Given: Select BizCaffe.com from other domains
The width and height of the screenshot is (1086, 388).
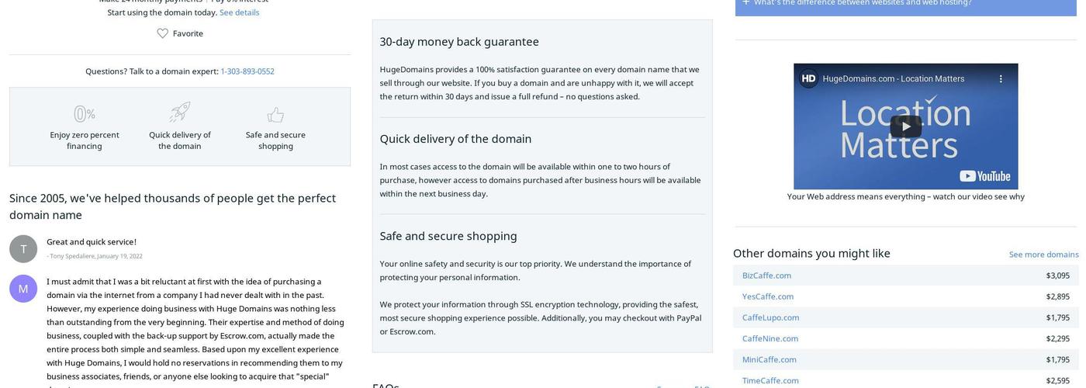Looking at the screenshot, I should [766, 275].
